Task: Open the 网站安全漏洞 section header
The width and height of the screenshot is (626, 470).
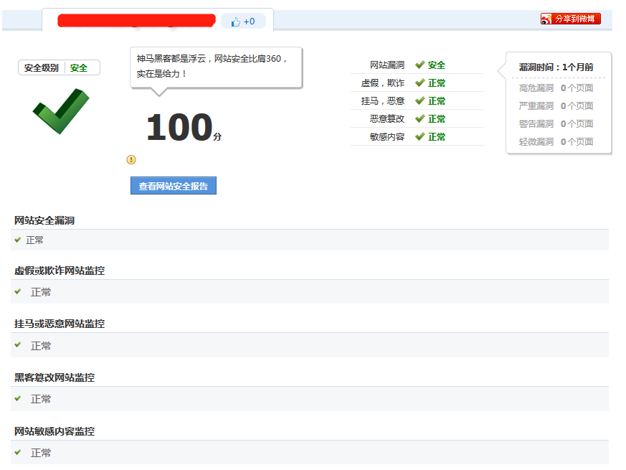Action: point(44,220)
